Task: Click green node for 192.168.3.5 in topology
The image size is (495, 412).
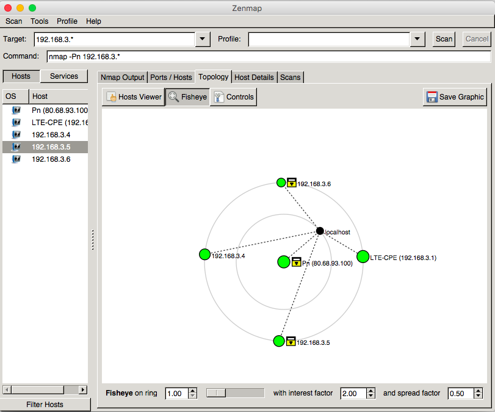Action: [279, 341]
